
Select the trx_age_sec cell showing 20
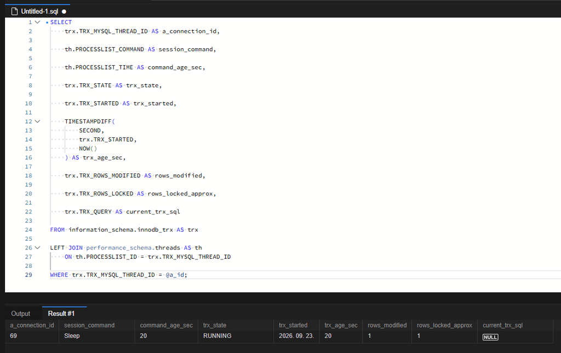(341, 336)
